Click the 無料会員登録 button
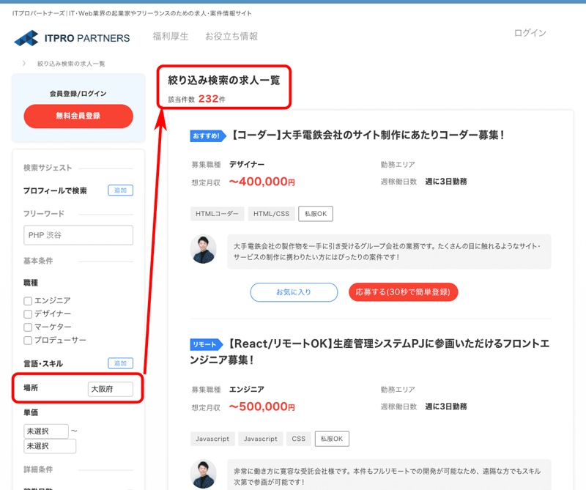The image size is (586, 490). tap(78, 116)
